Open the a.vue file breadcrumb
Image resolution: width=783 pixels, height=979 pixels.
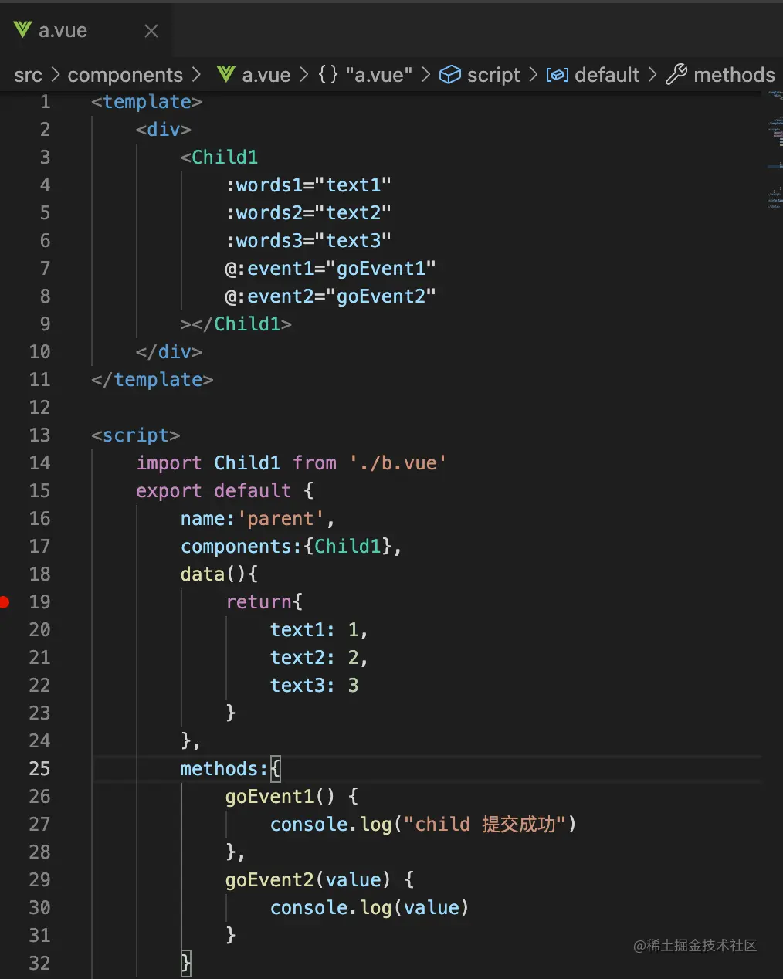(x=266, y=75)
